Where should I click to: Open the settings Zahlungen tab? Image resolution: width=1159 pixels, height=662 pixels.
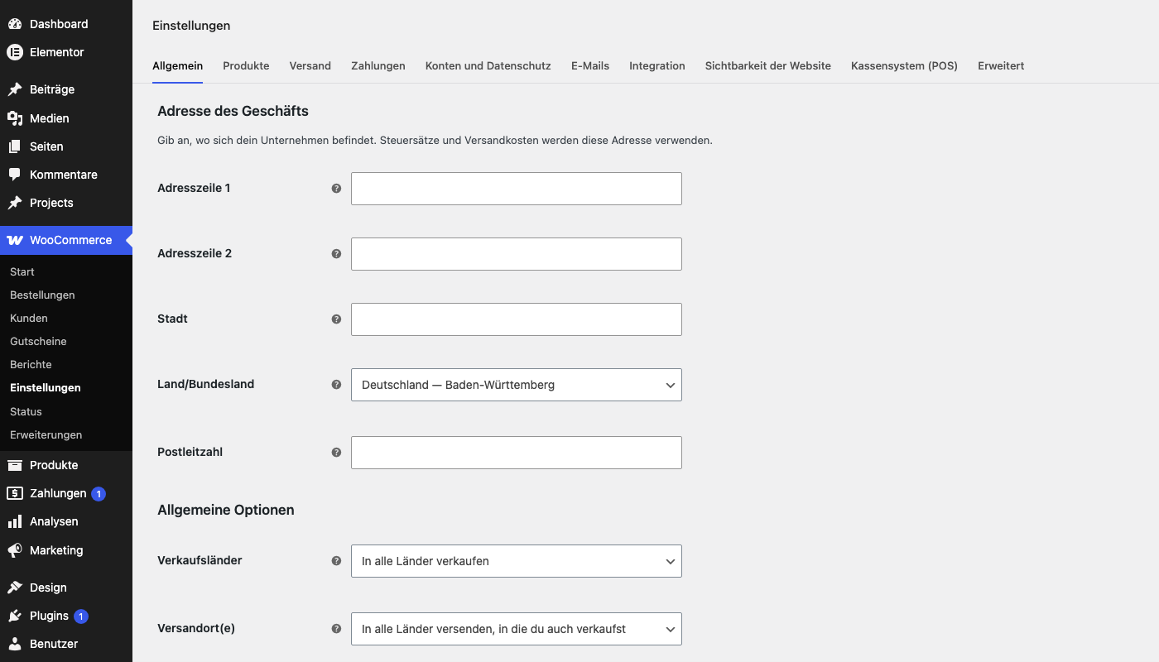(x=378, y=66)
